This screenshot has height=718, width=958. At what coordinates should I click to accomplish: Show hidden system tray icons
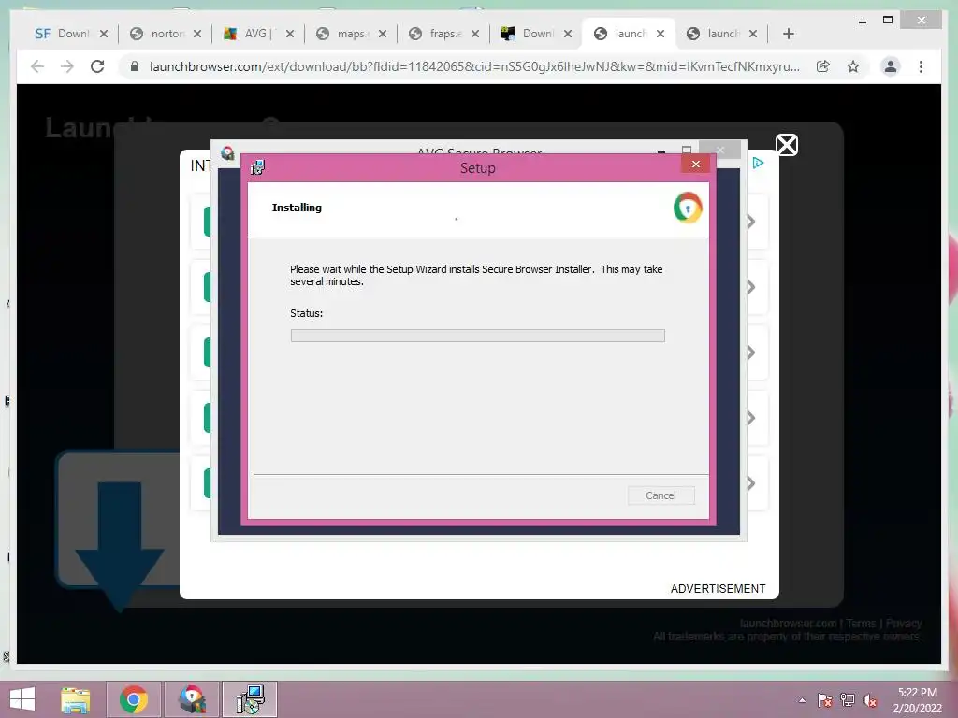pos(802,699)
